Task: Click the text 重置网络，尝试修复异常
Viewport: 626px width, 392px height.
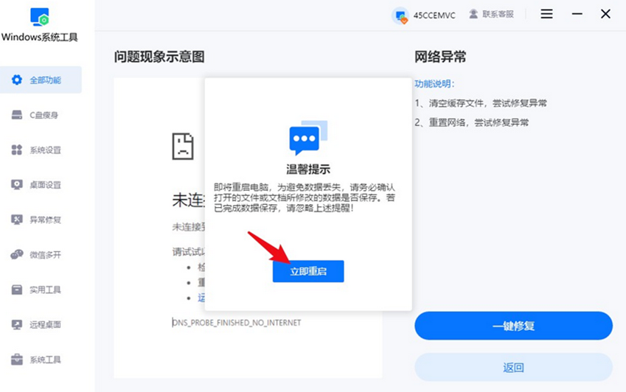Action: [479, 122]
